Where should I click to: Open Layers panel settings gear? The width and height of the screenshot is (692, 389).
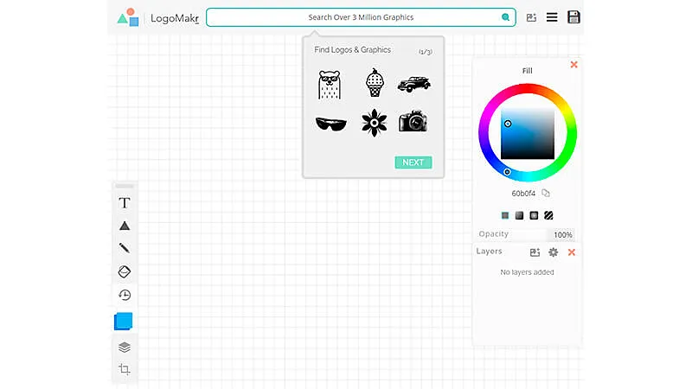coord(554,252)
